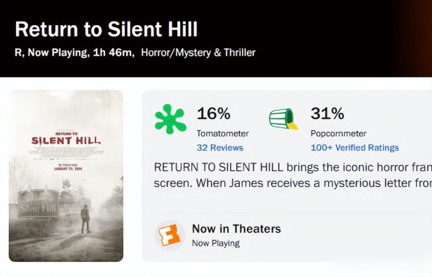This screenshot has width=432, height=277.
Task: Click Now Playing in the header info
Action: click(x=57, y=53)
